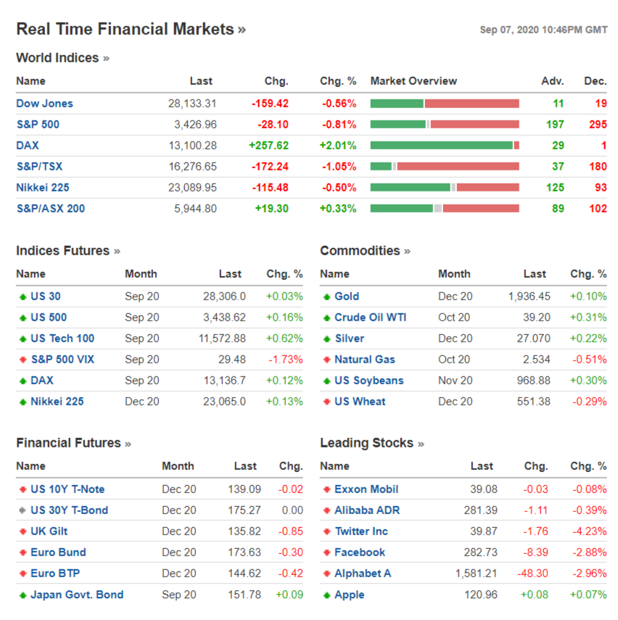Click the S&P/TSX market overview bar
The width and height of the screenshot is (618, 620).
(445, 167)
